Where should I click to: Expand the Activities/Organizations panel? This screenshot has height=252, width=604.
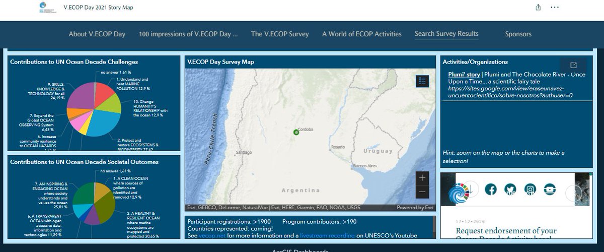pos(573,65)
